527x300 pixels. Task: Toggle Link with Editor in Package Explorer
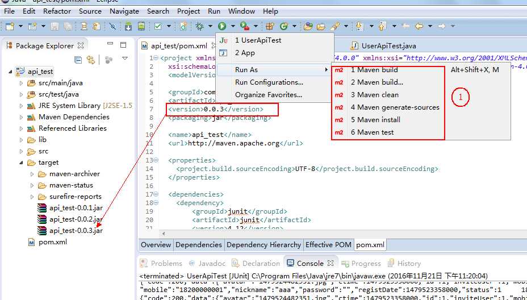pos(91,60)
